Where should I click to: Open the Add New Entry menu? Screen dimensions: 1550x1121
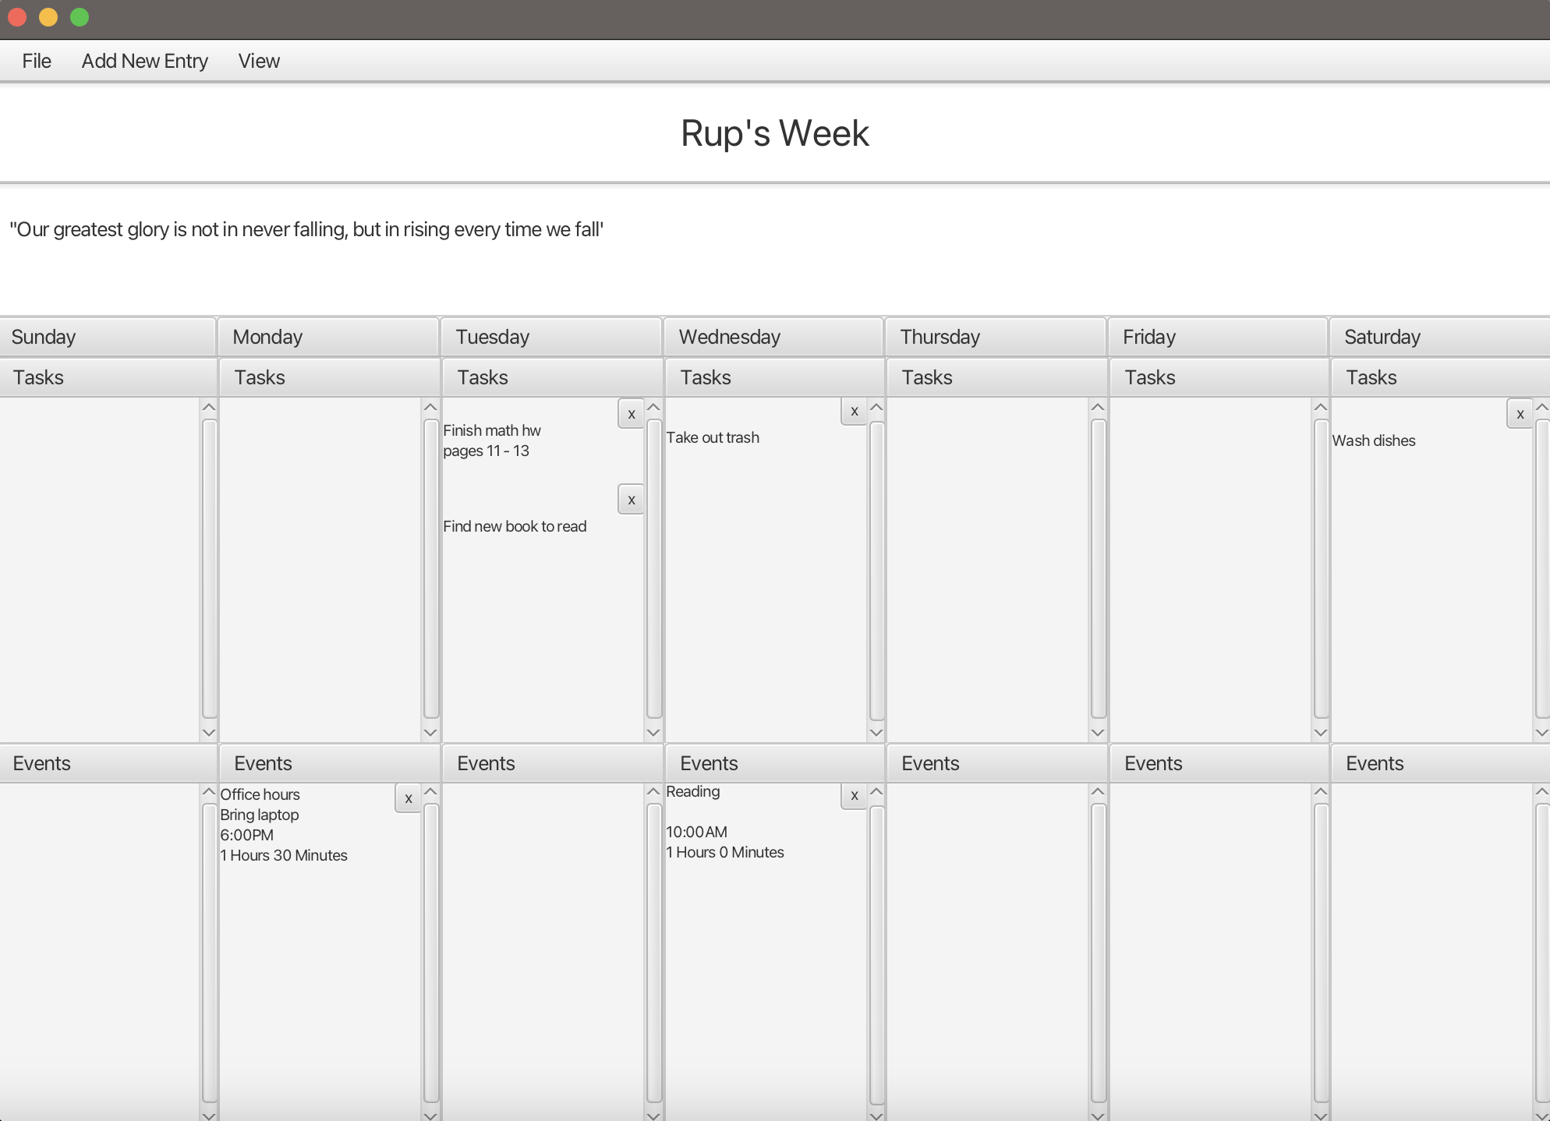pos(145,61)
